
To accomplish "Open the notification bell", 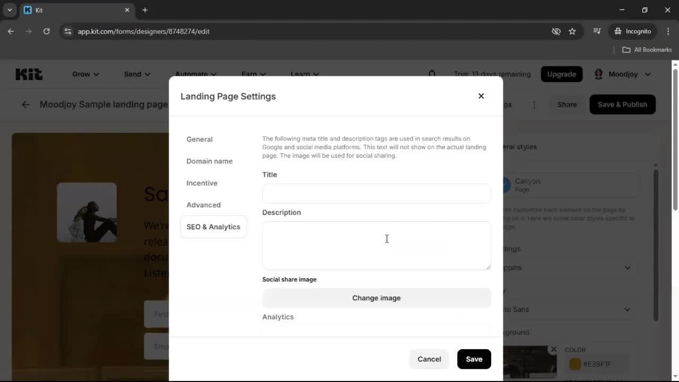I will pyautogui.click(x=432, y=74).
